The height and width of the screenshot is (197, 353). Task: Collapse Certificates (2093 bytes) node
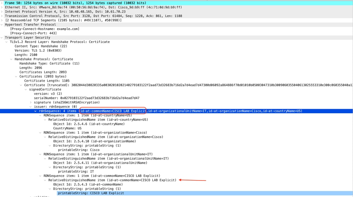point(16,76)
